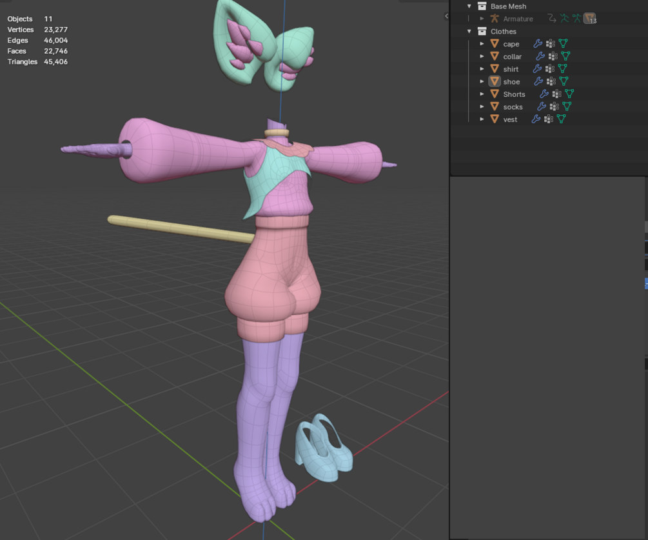This screenshot has height=540, width=648.
Task: Expand the Armature row
Action: [482, 19]
